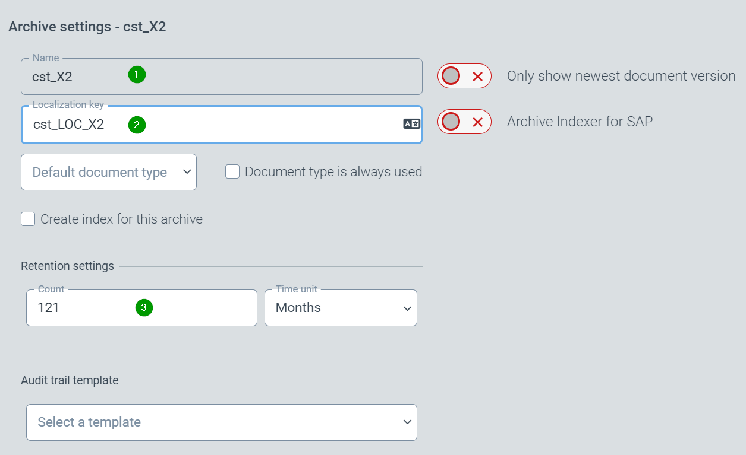Click green badge 1 beside the Name field

click(x=137, y=75)
